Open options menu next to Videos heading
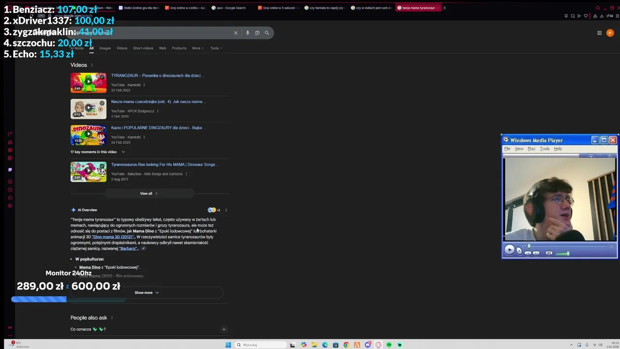Image resolution: width=620 pixels, height=349 pixels. [92, 65]
